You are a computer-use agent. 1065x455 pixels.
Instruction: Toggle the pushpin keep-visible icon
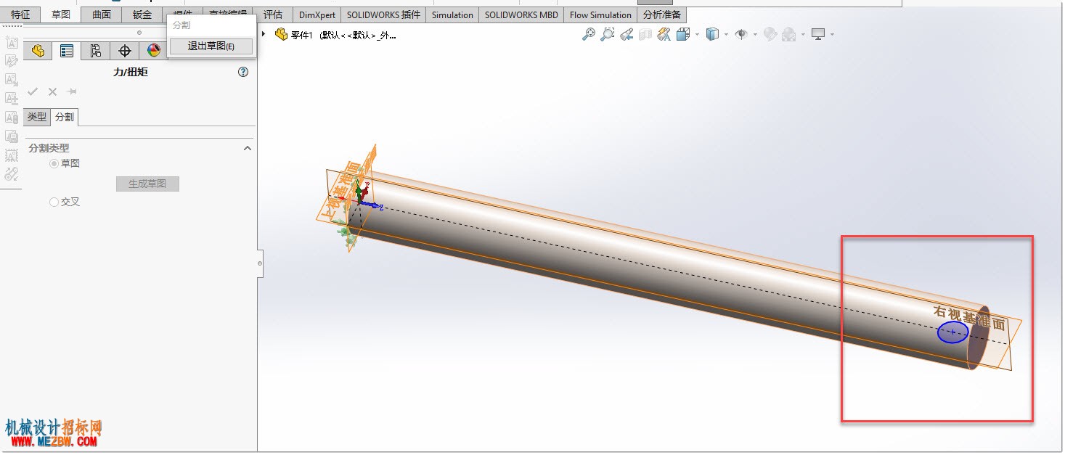click(72, 91)
